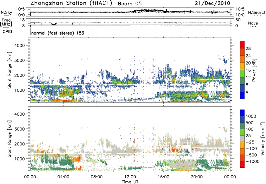Click the 20:00 time axis label
266x184 pixels.
coord(197,177)
